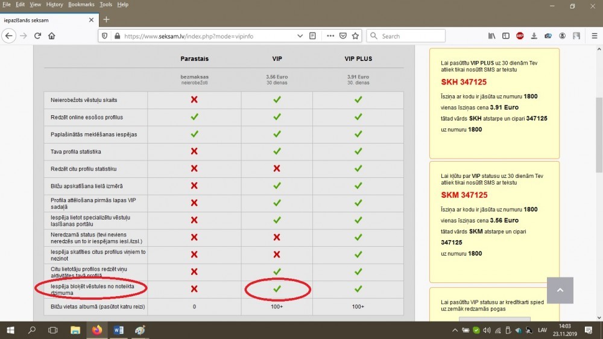Go to the Firefox home page
603x339 pixels.
coord(52,36)
